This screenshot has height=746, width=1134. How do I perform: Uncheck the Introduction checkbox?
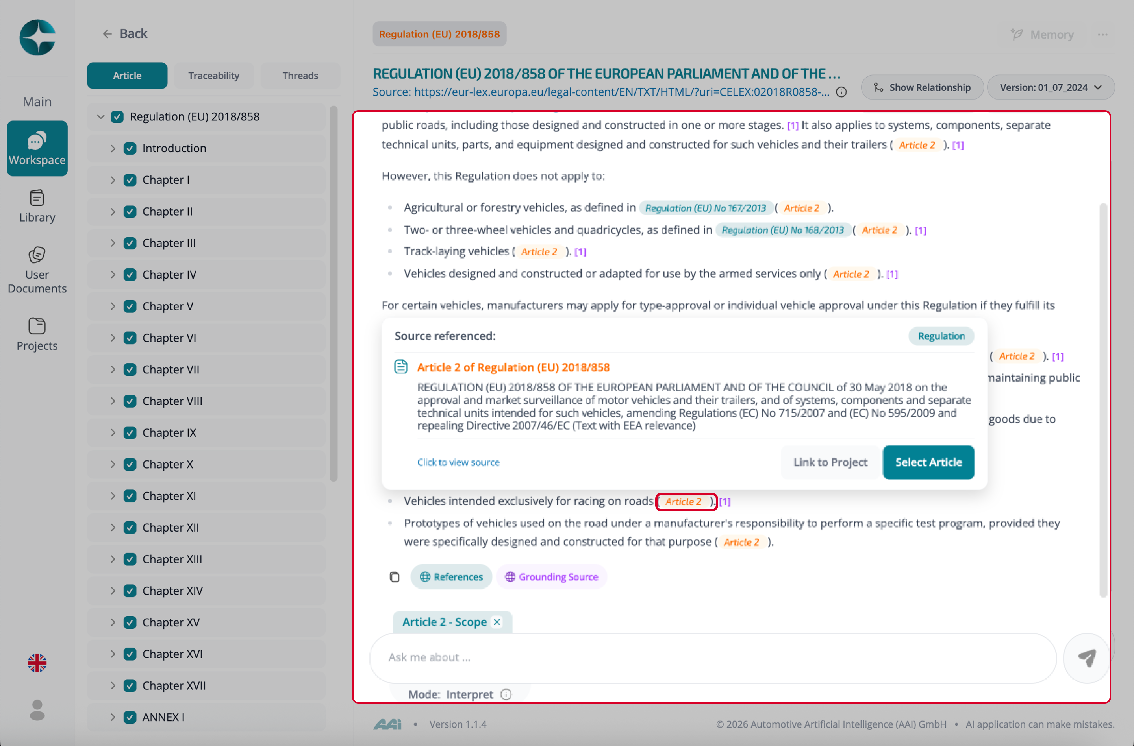(130, 148)
